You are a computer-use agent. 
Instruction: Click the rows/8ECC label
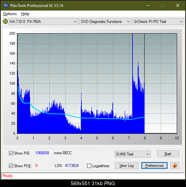click(63, 153)
